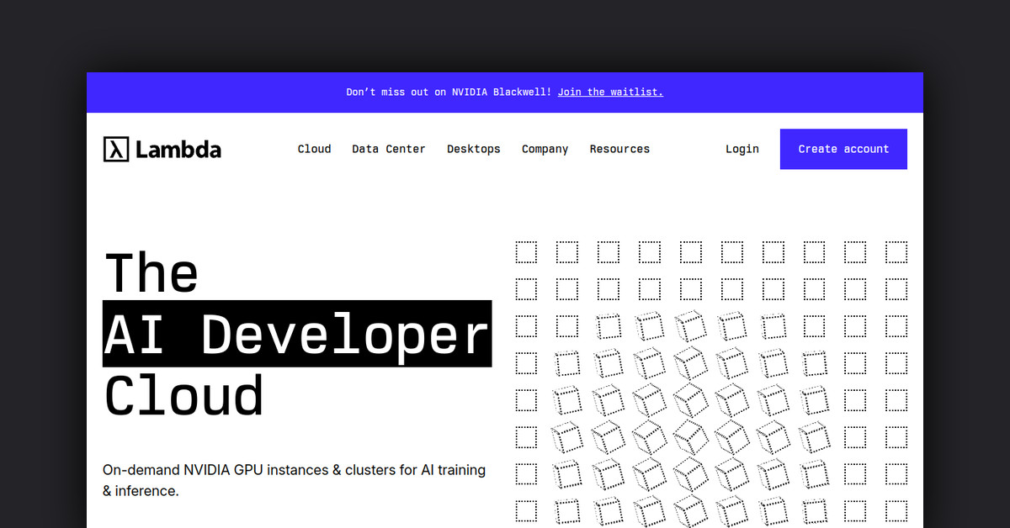Click the top-right square of the cube grid
The image size is (1010, 528).
(896, 251)
